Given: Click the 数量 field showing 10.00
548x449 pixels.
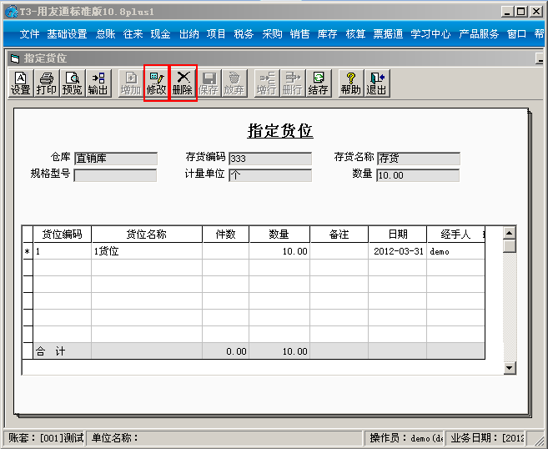Looking at the screenshot, I should coord(418,175).
